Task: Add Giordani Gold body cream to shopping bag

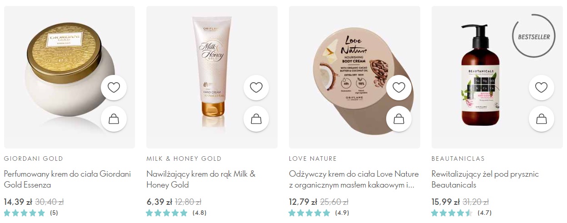Action: [114, 119]
